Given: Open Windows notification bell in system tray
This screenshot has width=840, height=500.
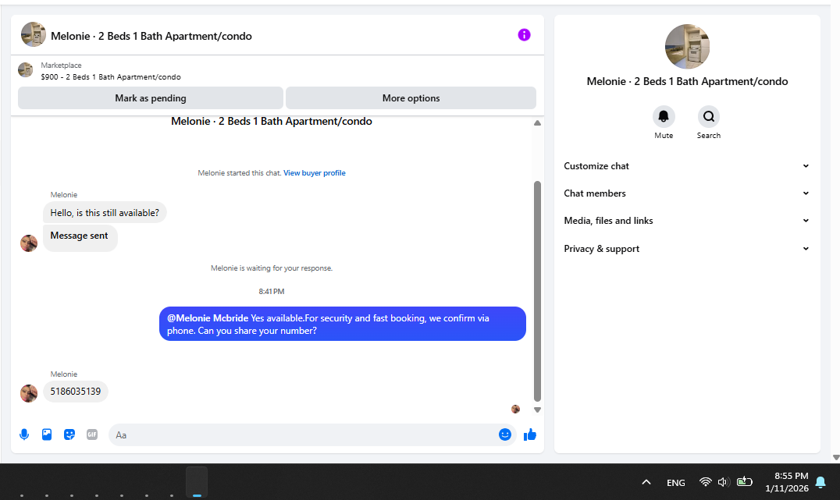Looking at the screenshot, I should (x=820, y=482).
